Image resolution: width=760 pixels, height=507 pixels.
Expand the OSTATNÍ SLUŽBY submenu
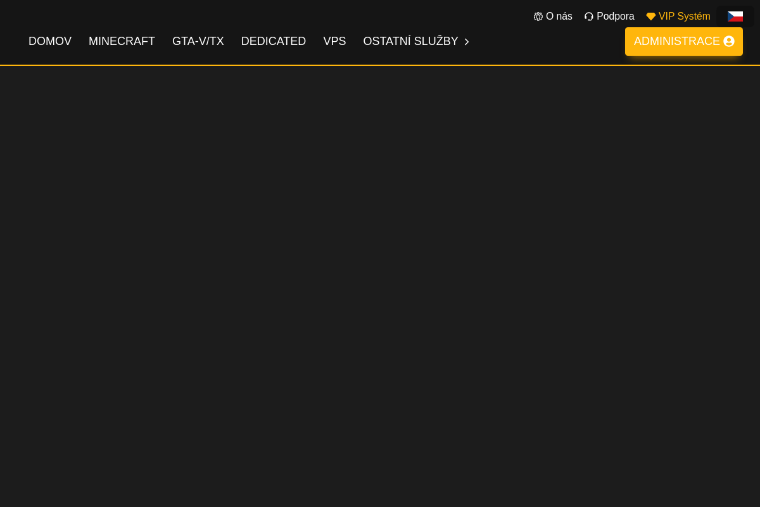click(x=410, y=41)
